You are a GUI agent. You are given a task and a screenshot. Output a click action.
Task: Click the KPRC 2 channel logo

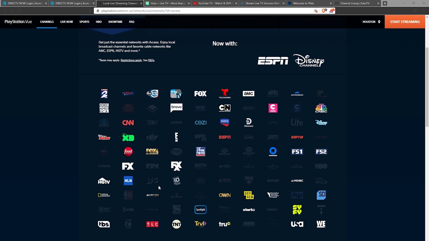[104, 93]
